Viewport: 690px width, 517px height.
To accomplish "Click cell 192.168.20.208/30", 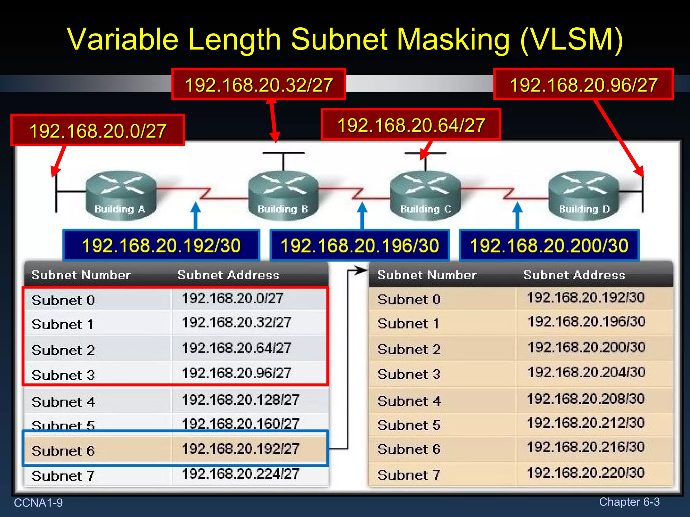I will [586, 399].
